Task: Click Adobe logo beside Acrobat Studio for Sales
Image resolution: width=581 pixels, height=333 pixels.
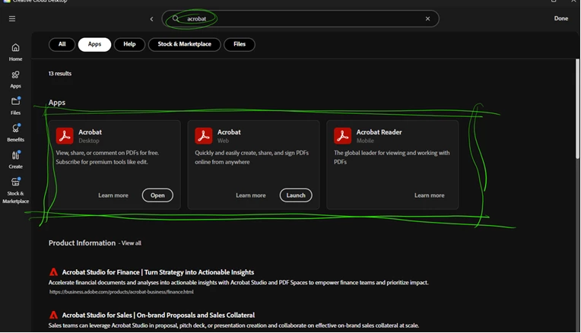Action: click(x=54, y=316)
